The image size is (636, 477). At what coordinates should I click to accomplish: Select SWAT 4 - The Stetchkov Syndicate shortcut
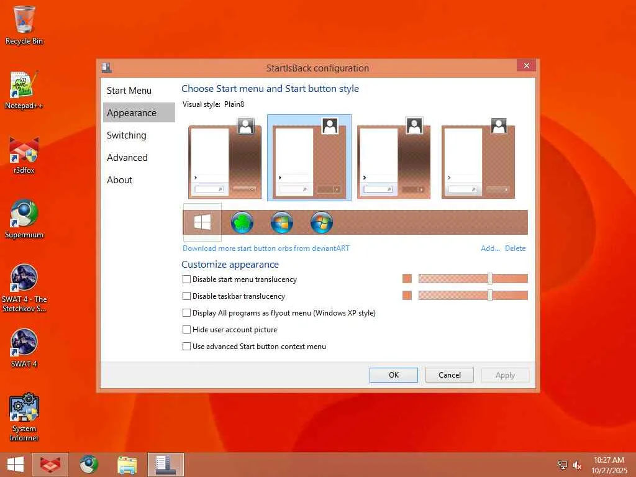coord(24,288)
